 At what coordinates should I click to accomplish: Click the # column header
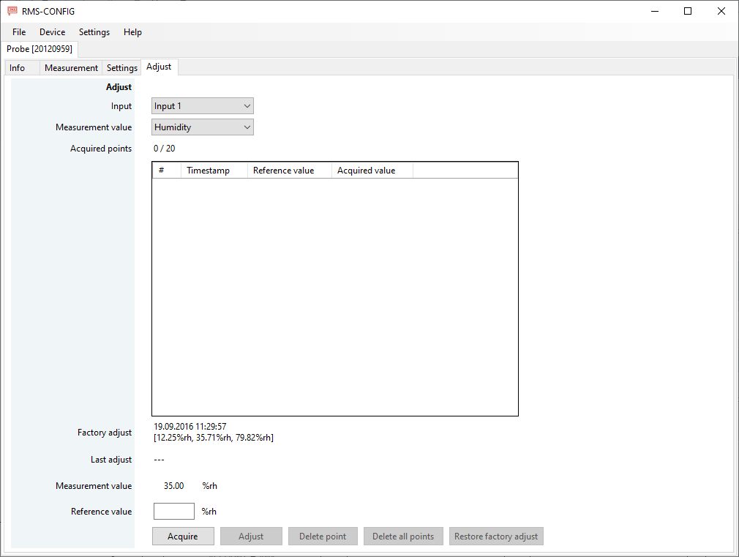point(167,171)
